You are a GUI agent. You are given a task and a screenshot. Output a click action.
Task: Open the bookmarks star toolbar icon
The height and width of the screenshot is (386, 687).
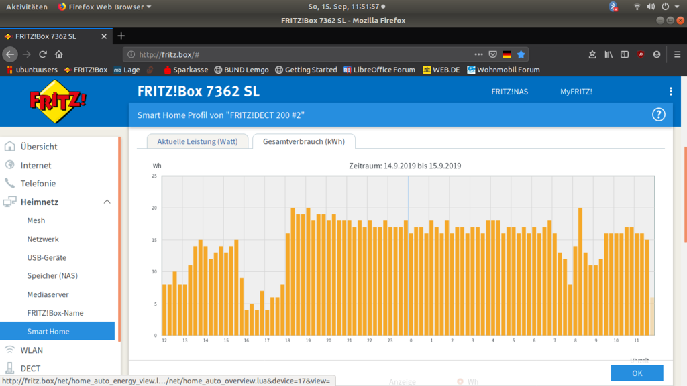point(592,54)
